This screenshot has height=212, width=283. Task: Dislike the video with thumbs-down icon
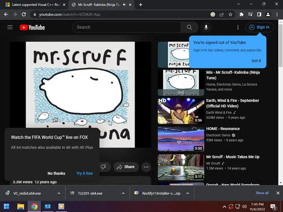[103, 167]
